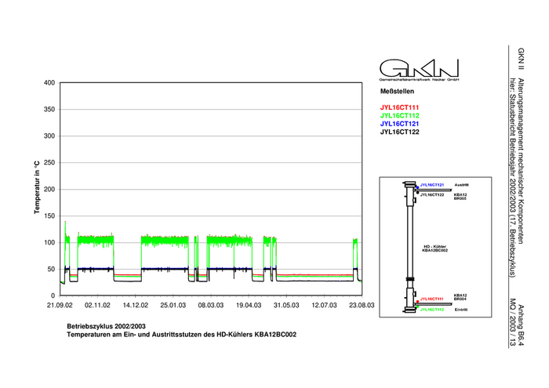This screenshot has width=549, height=388.
Task: Click the 'Betriebszyklus 2002/2003' caption line
Action: 107,324
